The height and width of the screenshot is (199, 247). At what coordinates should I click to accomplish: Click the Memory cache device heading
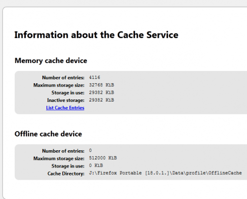(x=51, y=61)
